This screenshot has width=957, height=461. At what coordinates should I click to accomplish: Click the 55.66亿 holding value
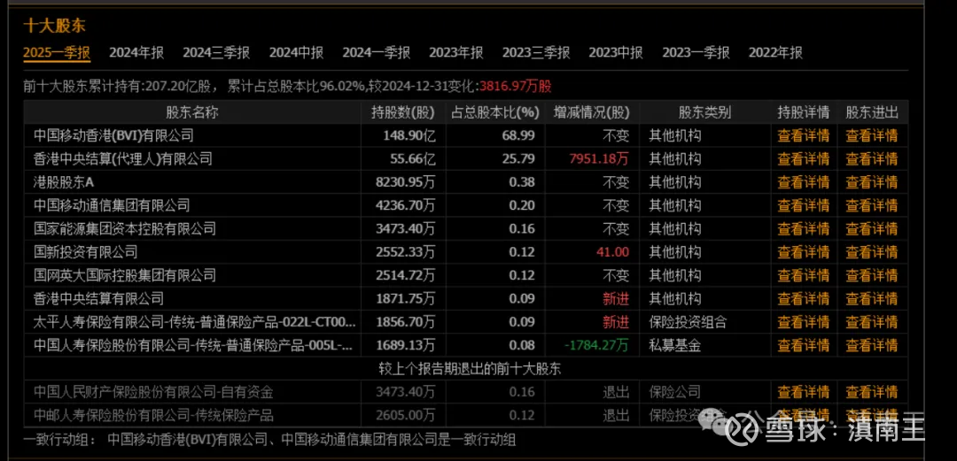point(413,159)
